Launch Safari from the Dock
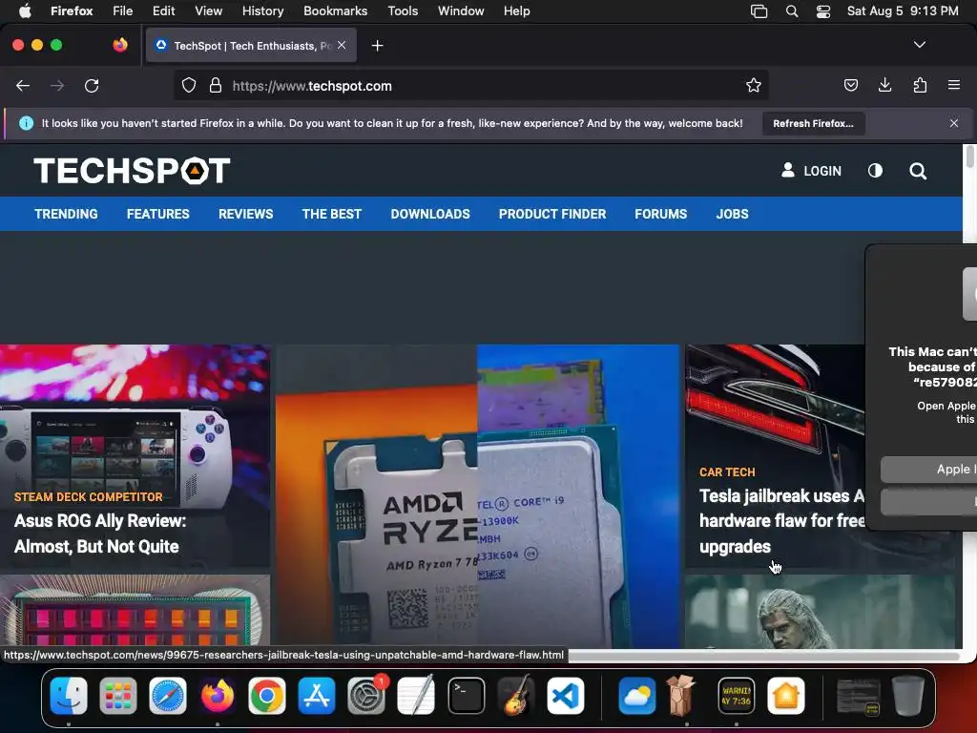977x733 pixels. (168, 696)
